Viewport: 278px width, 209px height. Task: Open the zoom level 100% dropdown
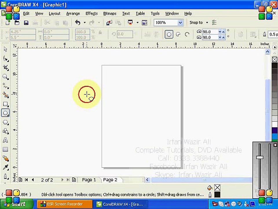click(x=180, y=23)
